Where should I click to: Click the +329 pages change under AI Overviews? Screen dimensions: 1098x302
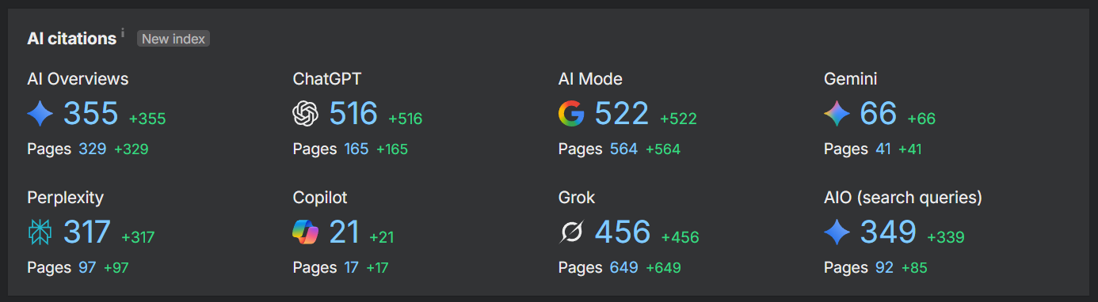click(132, 149)
